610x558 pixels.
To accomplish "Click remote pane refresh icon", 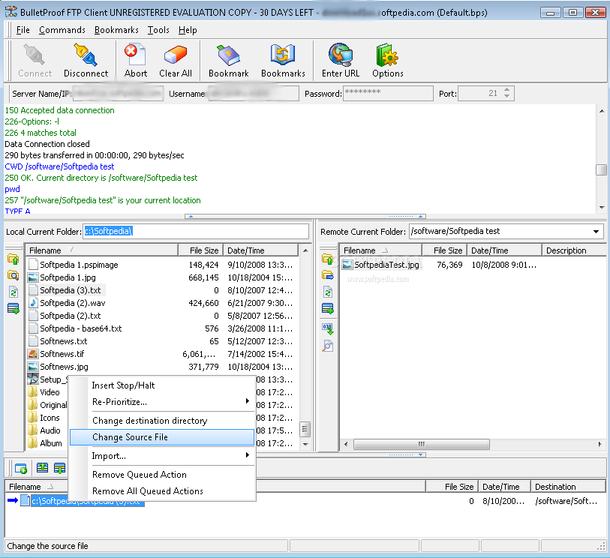I will [x=328, y=292].
